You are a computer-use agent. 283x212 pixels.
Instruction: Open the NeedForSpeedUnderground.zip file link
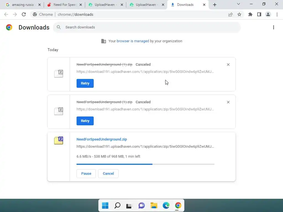(102, 139)
